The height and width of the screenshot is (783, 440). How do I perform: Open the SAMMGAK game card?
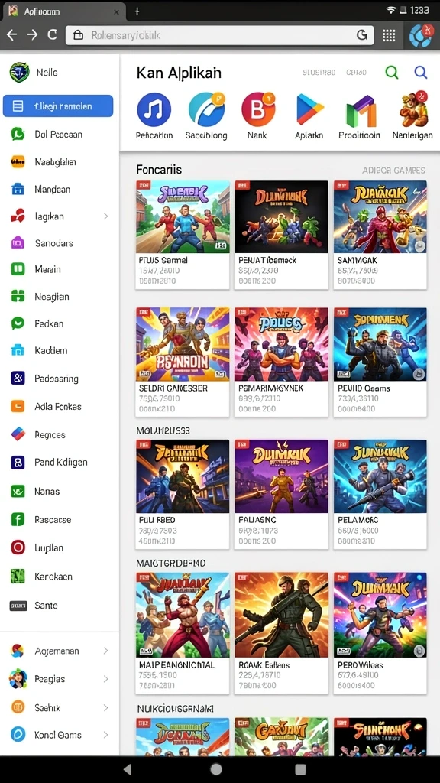(380, 236)
